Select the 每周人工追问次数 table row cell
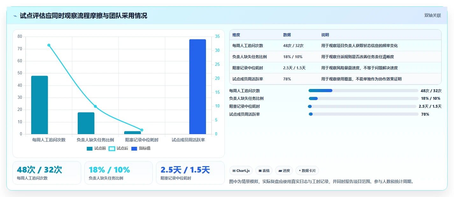 pyautogui.click(x=248, y=46)
